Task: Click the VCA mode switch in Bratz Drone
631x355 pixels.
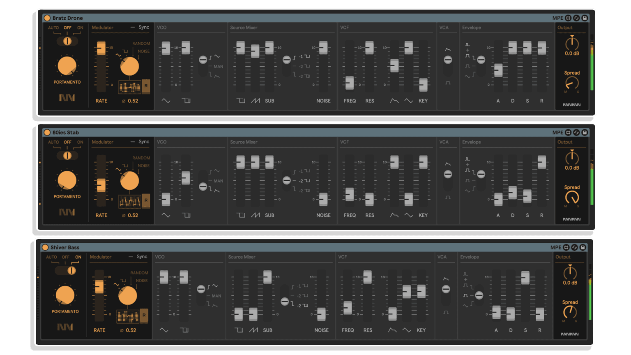Action: pyautogui.click(x=448, y=60)
